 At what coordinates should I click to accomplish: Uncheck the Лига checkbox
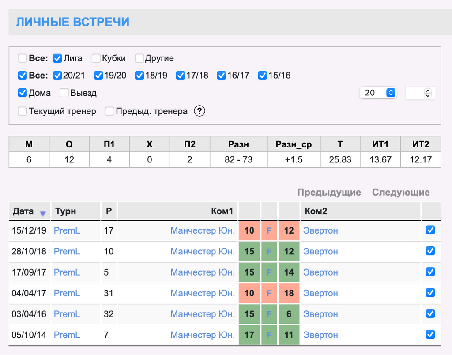pos(57,58)
